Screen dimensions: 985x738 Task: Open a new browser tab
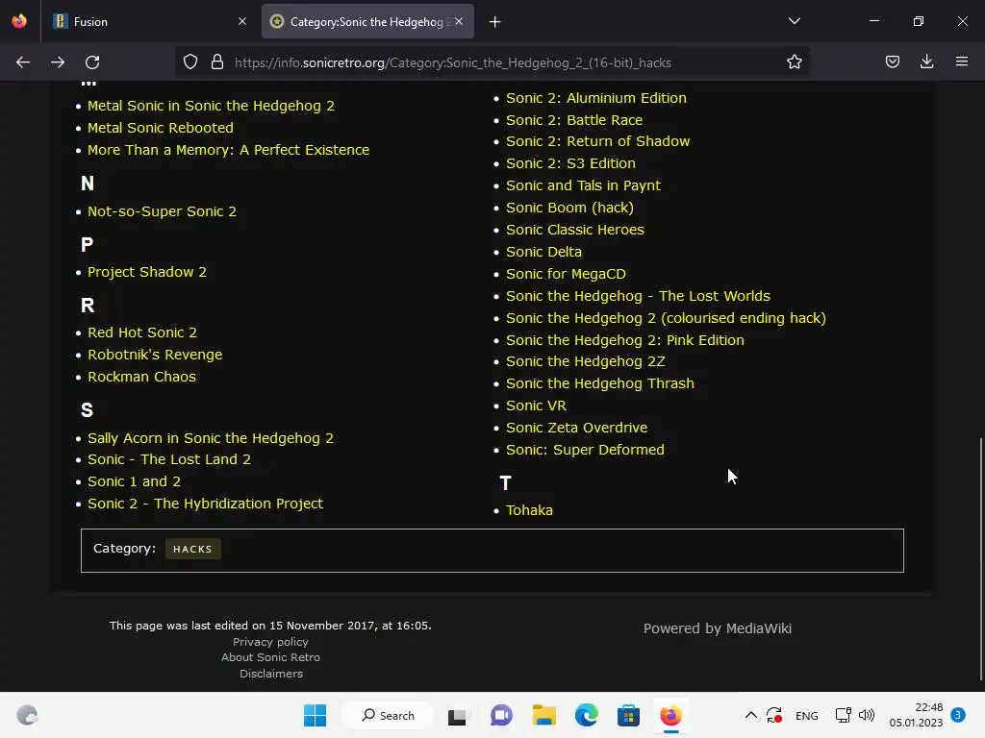[x=495, y=22]
